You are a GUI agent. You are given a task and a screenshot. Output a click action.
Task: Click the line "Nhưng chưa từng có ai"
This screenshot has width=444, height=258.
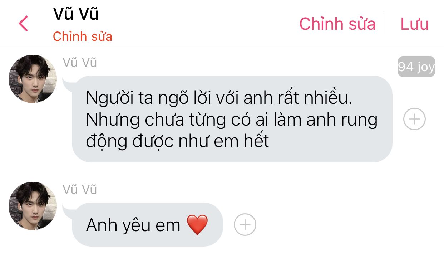[x=232, y=120]
